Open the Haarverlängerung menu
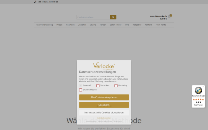Viewport: 208px width, 130px height. point(44,25)
